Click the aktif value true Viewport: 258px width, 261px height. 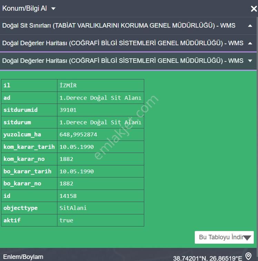(100, 220)
